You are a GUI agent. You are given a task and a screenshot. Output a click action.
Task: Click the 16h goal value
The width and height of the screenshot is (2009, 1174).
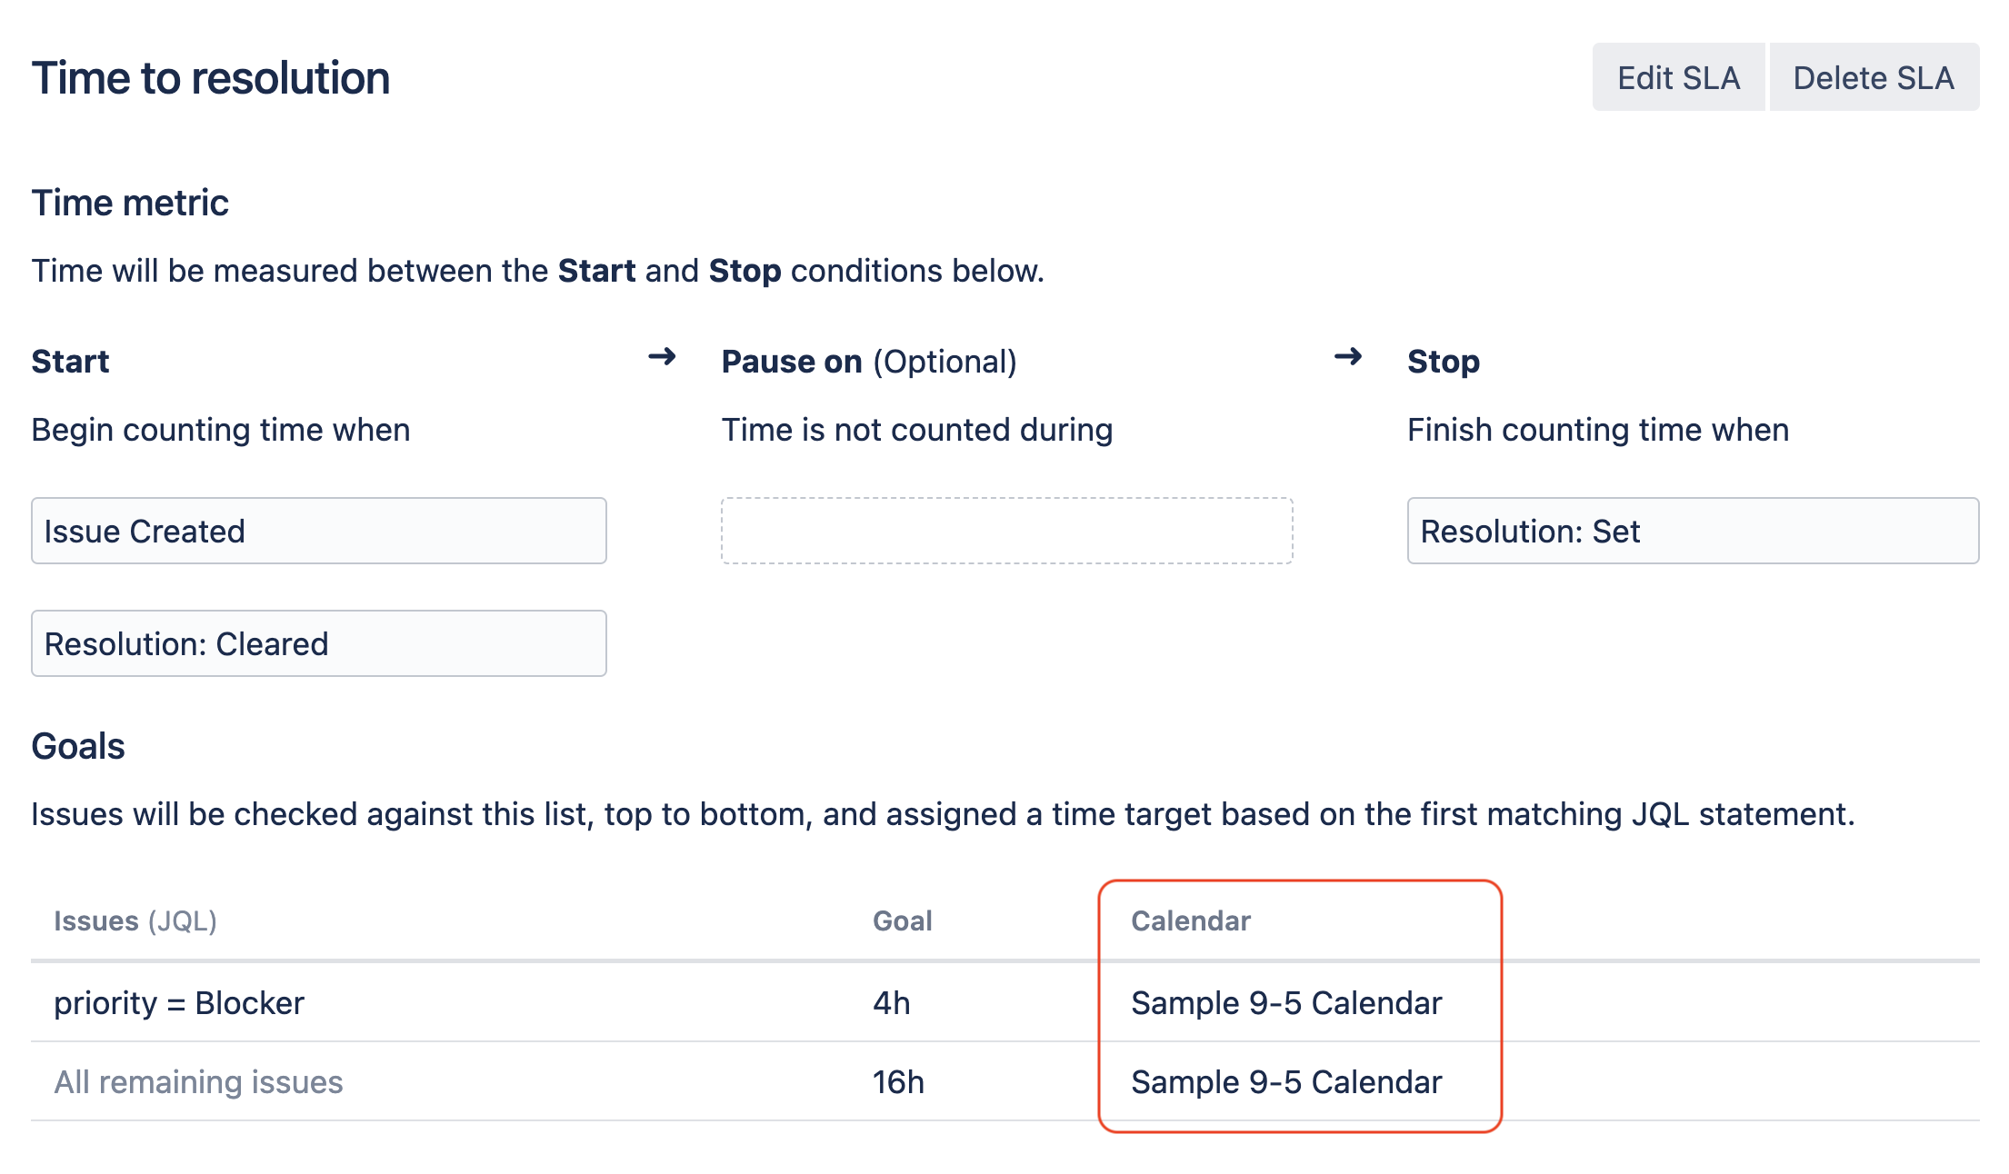(898, 1081)
